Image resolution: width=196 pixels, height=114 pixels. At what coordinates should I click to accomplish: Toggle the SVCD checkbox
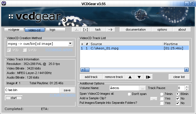click(25, 50)
